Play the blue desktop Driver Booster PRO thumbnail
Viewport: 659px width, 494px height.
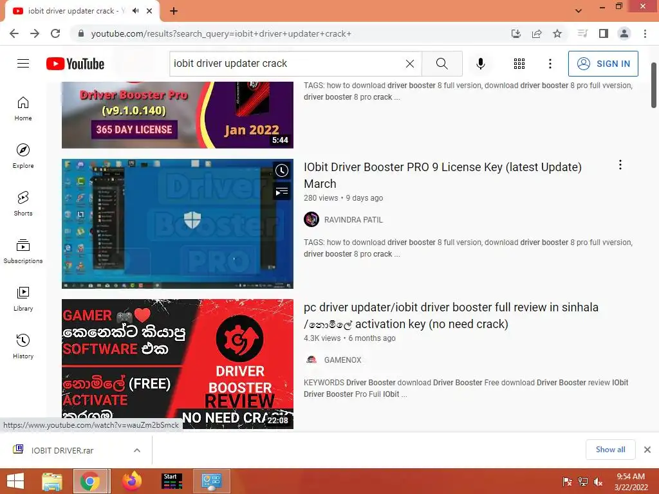coord(178,223)
